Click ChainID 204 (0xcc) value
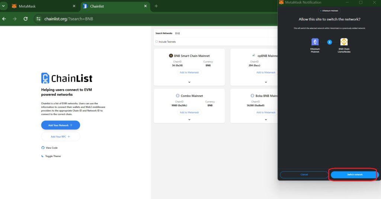 click(x=254, y=65)
